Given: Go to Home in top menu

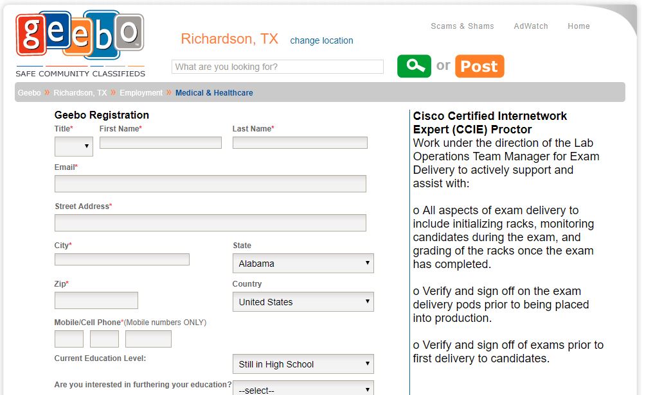Looking at the screenshot, I should 578,26.
